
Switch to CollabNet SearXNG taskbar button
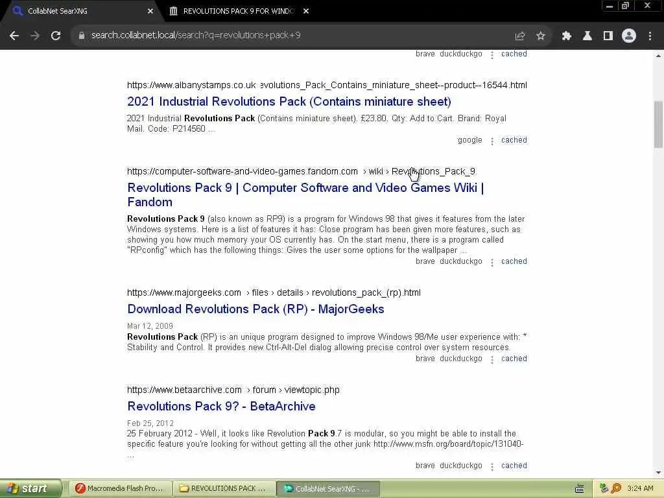(x=327, y=489)
